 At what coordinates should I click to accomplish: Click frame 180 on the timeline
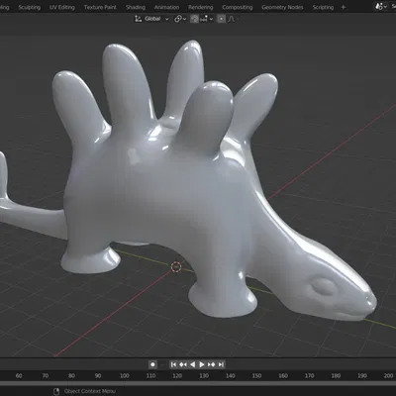pyautogui.click(x=336, y=375)
